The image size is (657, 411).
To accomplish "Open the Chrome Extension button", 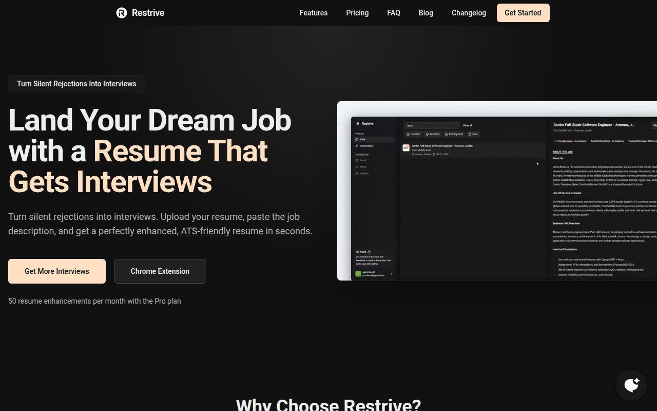I will pyautogui.click(x=160, y=271).
